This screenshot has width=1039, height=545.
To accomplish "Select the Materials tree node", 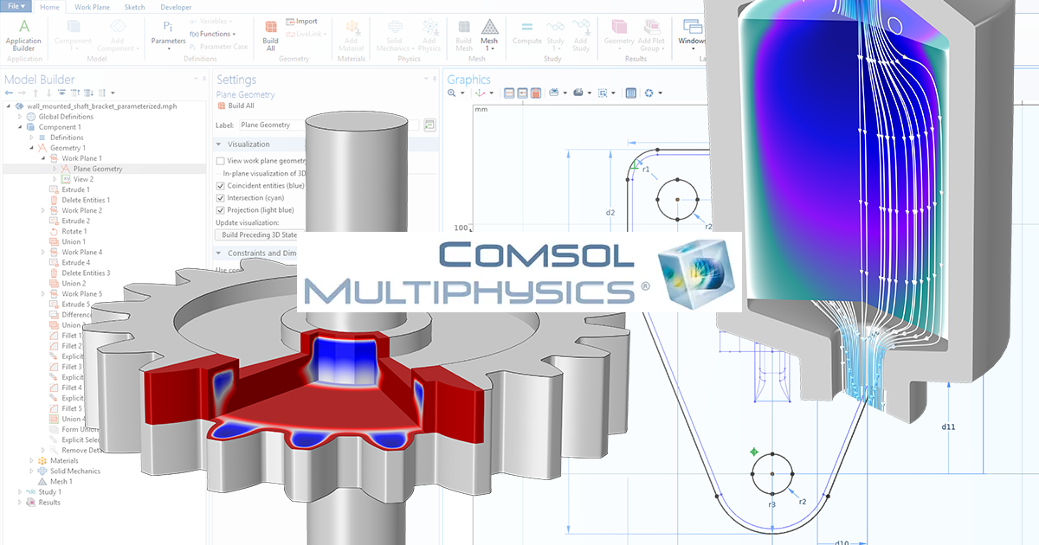I will pyautogui.click(x=64, y=460).
